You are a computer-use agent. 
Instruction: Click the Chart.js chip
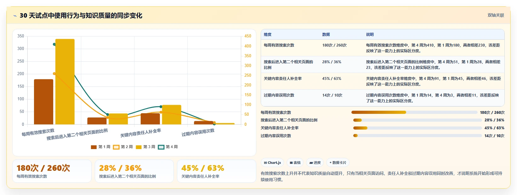[272, 163]
